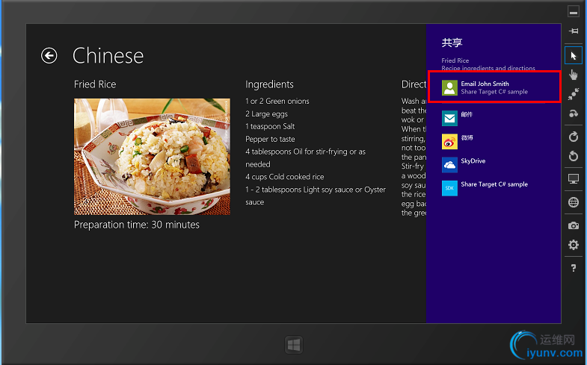
Task: Select rotation touch mode icon
Action: pos(573,113)
